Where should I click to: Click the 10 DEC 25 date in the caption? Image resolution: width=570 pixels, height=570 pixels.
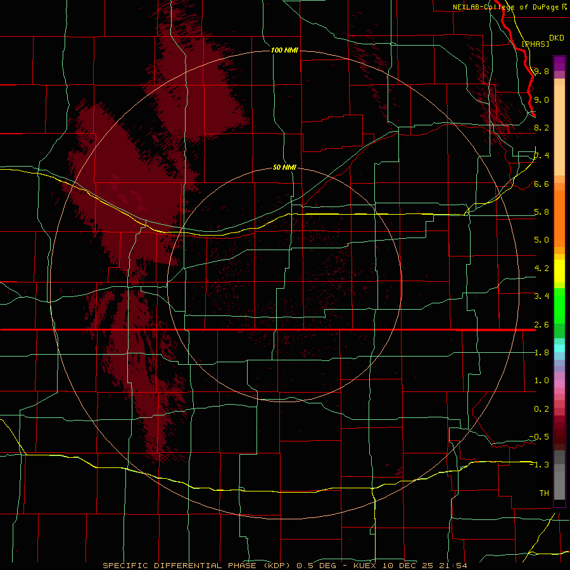click(407, 566)
